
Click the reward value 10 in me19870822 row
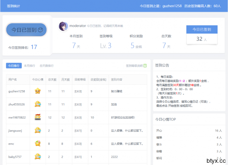tap(92, 117)
